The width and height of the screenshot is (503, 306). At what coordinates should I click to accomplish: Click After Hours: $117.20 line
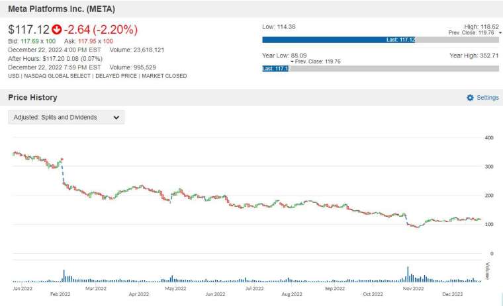[x=55, y=59]
